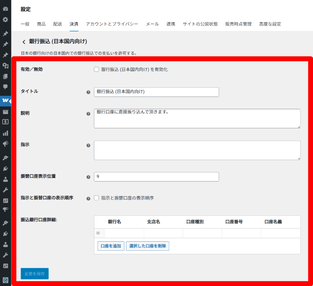Select the 決済 tab

point(74,24)
